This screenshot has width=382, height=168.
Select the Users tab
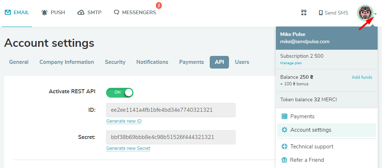[242, 62]
